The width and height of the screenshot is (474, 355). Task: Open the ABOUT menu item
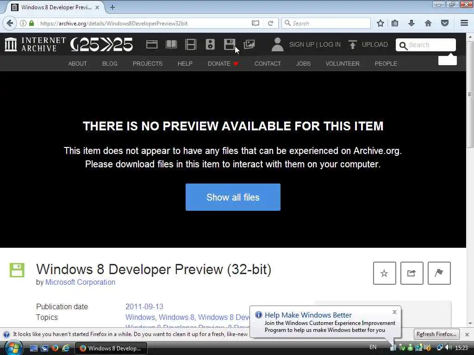pyautogui.click(x=78, y=64)
